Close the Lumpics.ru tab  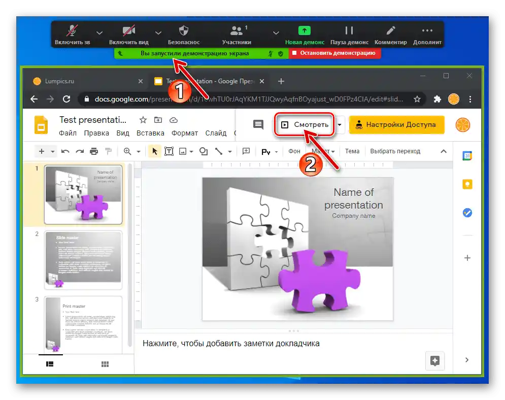click(141, 81)
